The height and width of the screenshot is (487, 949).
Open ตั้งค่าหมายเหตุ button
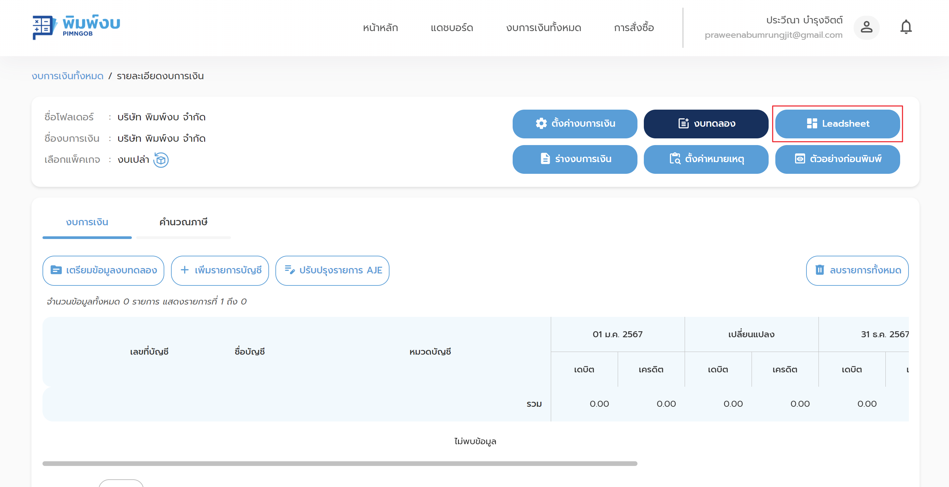pyautogui.click(x=706, y=159)
